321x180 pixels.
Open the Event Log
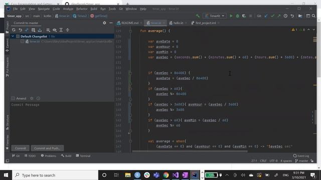coord(301,156)
